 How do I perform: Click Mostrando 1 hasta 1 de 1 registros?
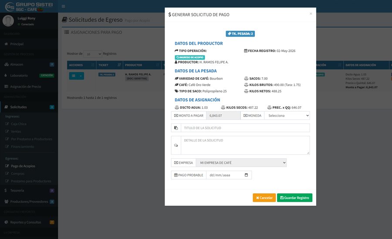[x=92, y=98]
